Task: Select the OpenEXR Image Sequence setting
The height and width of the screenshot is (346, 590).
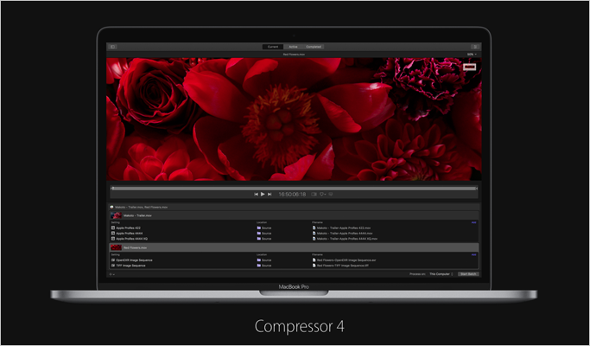Action: click(x=134, y=260)
